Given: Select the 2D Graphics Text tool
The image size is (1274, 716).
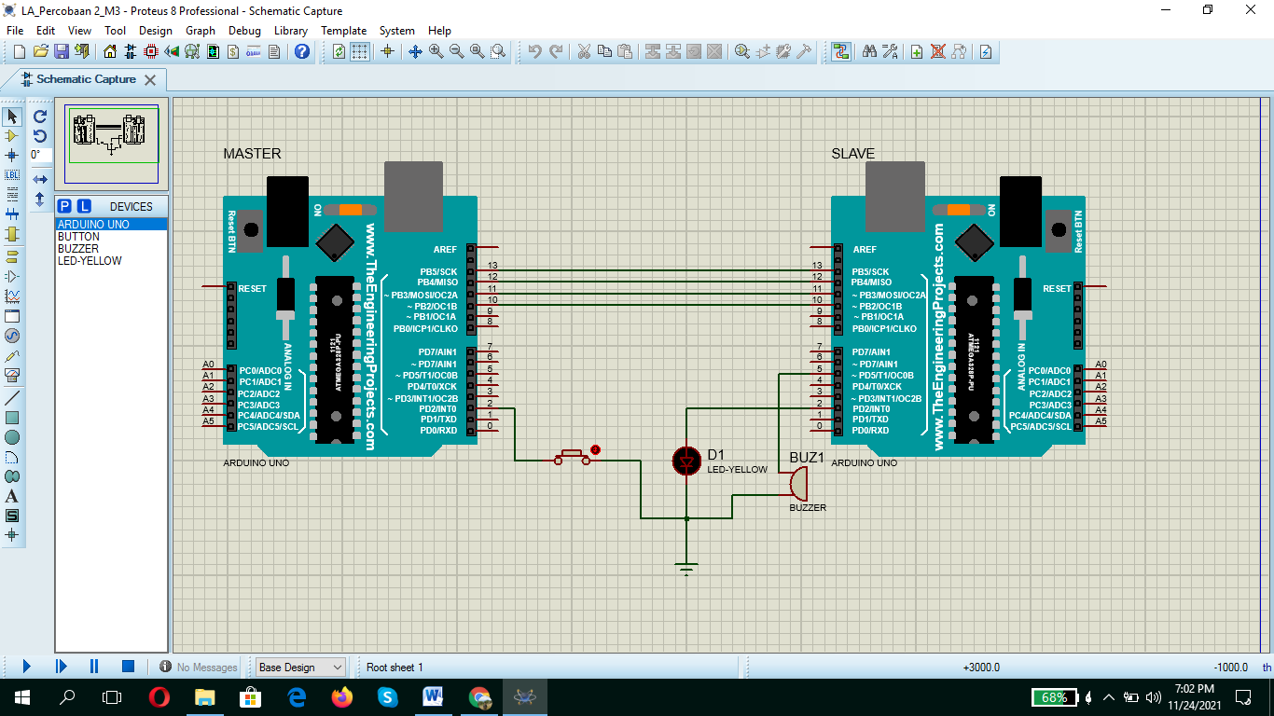Looking at the screenshot, I should point(12,496).
